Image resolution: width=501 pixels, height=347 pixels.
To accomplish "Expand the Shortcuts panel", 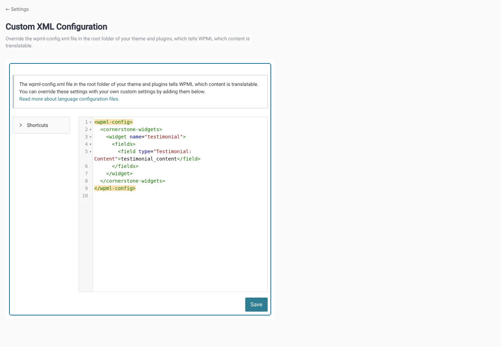I will click(41, 125).
